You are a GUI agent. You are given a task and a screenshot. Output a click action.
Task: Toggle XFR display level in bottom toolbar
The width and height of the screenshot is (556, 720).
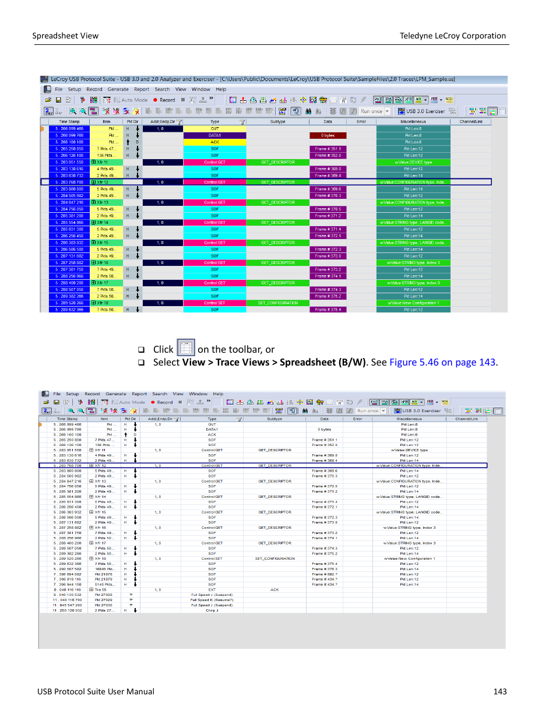404,402
